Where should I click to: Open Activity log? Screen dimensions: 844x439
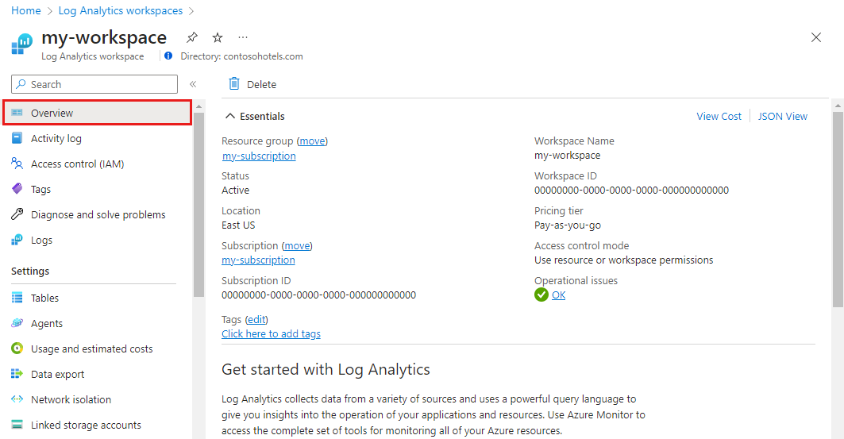(x=56, y=138)
